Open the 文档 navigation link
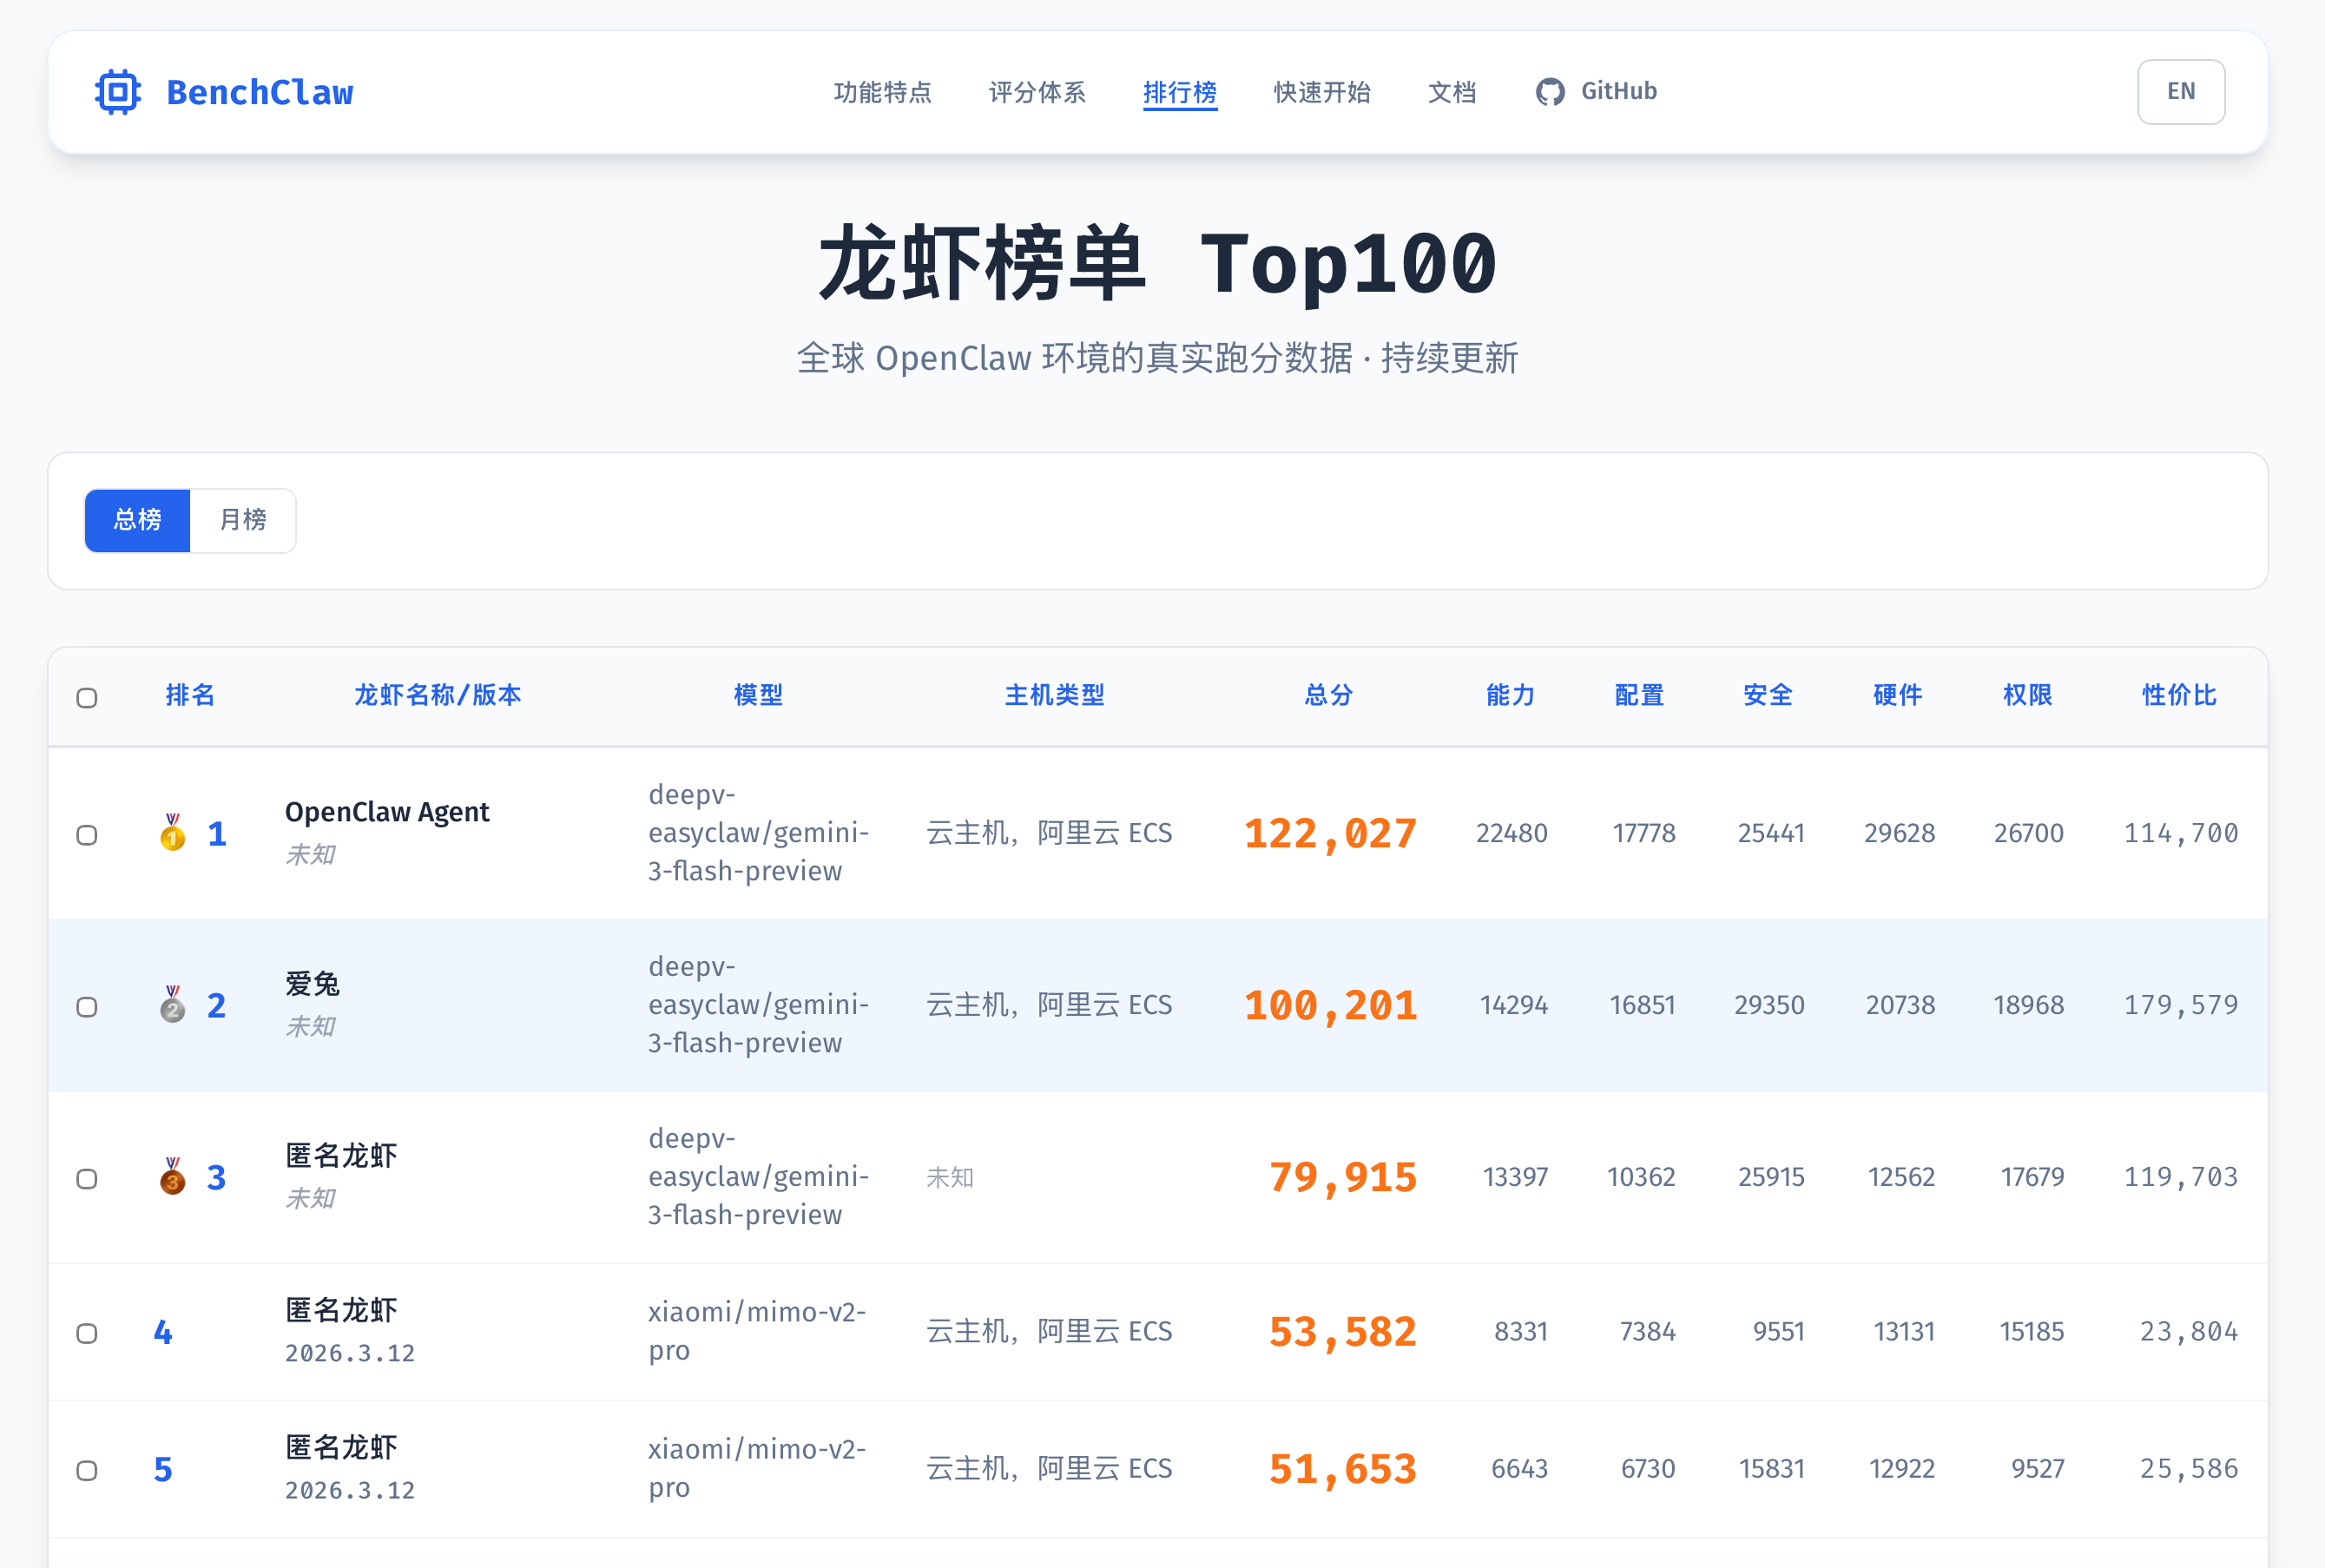The width and height of the screenshot is (2325, 1568). 1451,92
